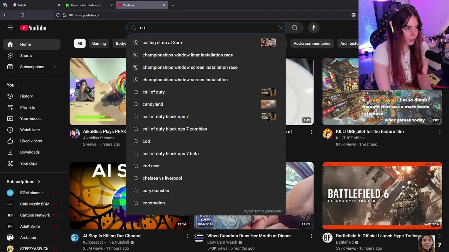449x252 pixels.
Task: Open Watch later list
Action: (32, 130)
